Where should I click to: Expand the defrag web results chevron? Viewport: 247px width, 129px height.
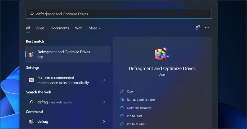click(x=104, y=102)
